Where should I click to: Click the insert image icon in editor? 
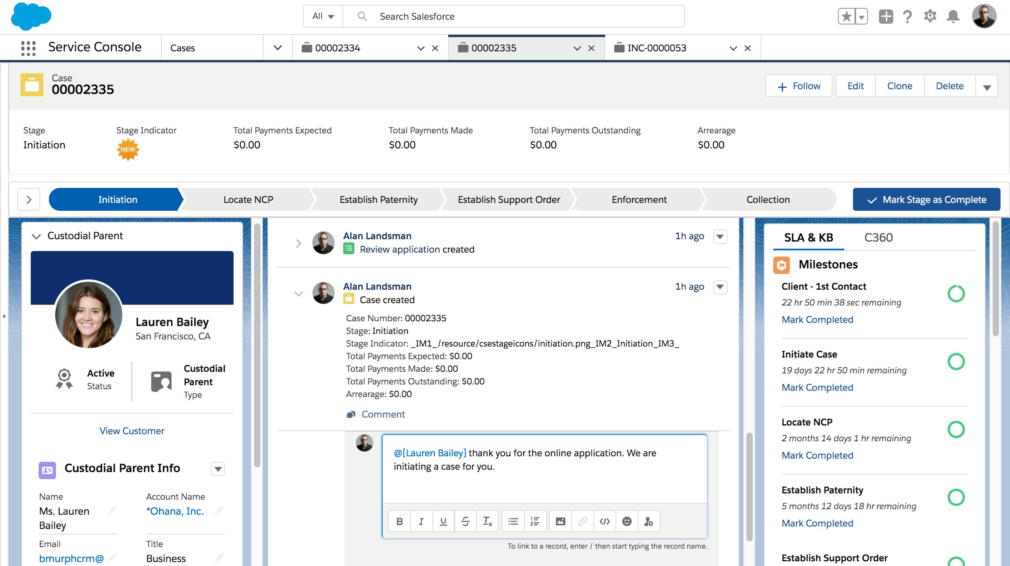(560, 521)
